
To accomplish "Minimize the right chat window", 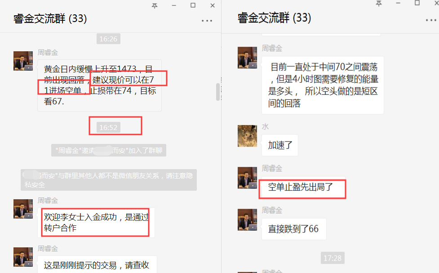I will click(x=398, y=3).
